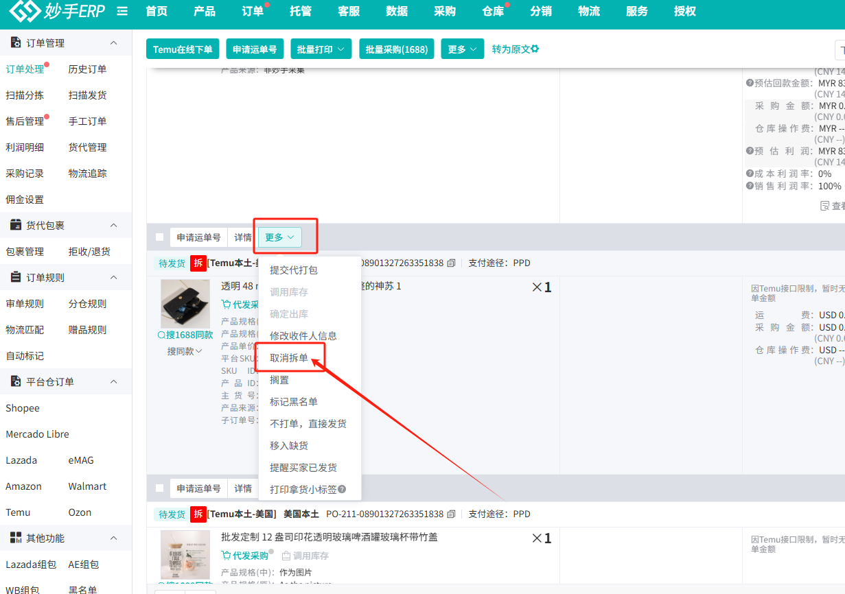Viewport: 845px width, 594px height.
Task: Open the 产品 top navigation tab
Action: (x=205, y=11)
